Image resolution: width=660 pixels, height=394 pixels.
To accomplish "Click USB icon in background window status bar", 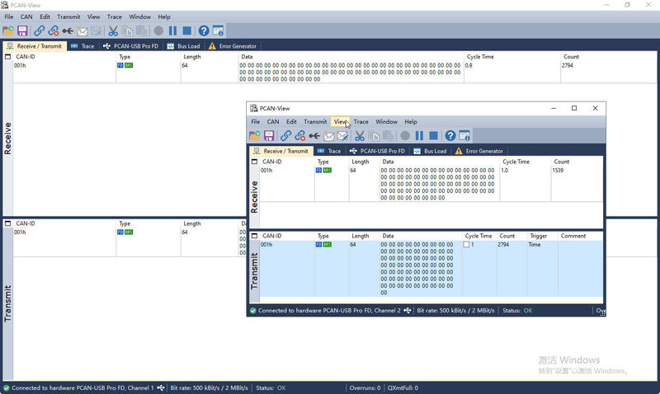I will pyautogui.click(x=161, y=387).
